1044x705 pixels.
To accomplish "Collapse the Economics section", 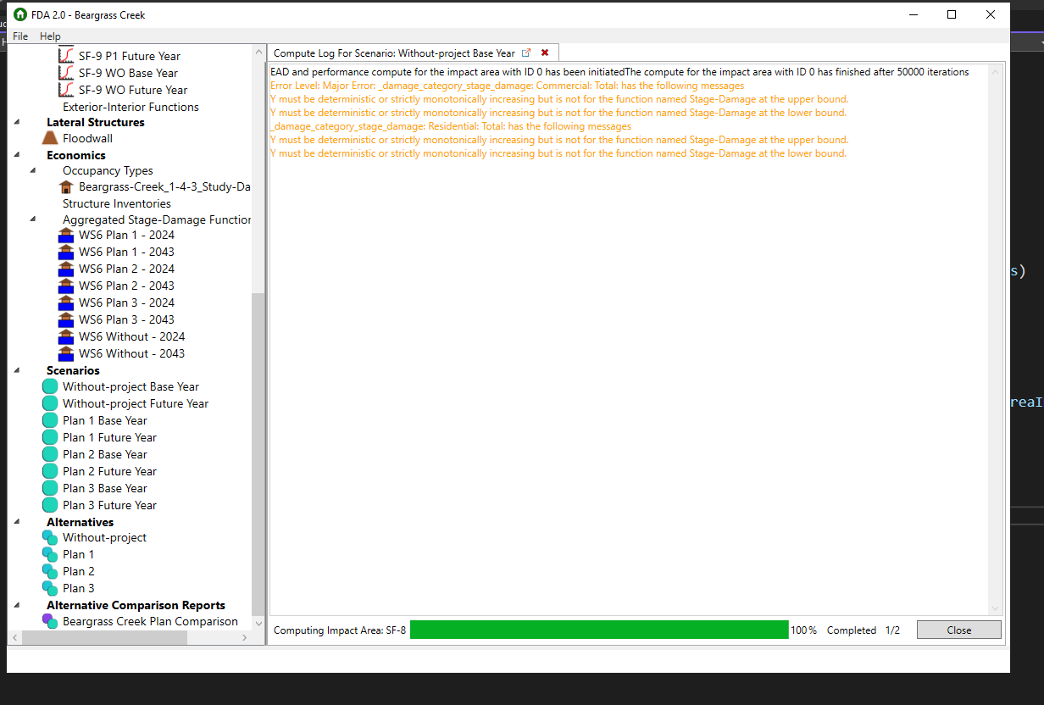I will [x=19, y=155].
